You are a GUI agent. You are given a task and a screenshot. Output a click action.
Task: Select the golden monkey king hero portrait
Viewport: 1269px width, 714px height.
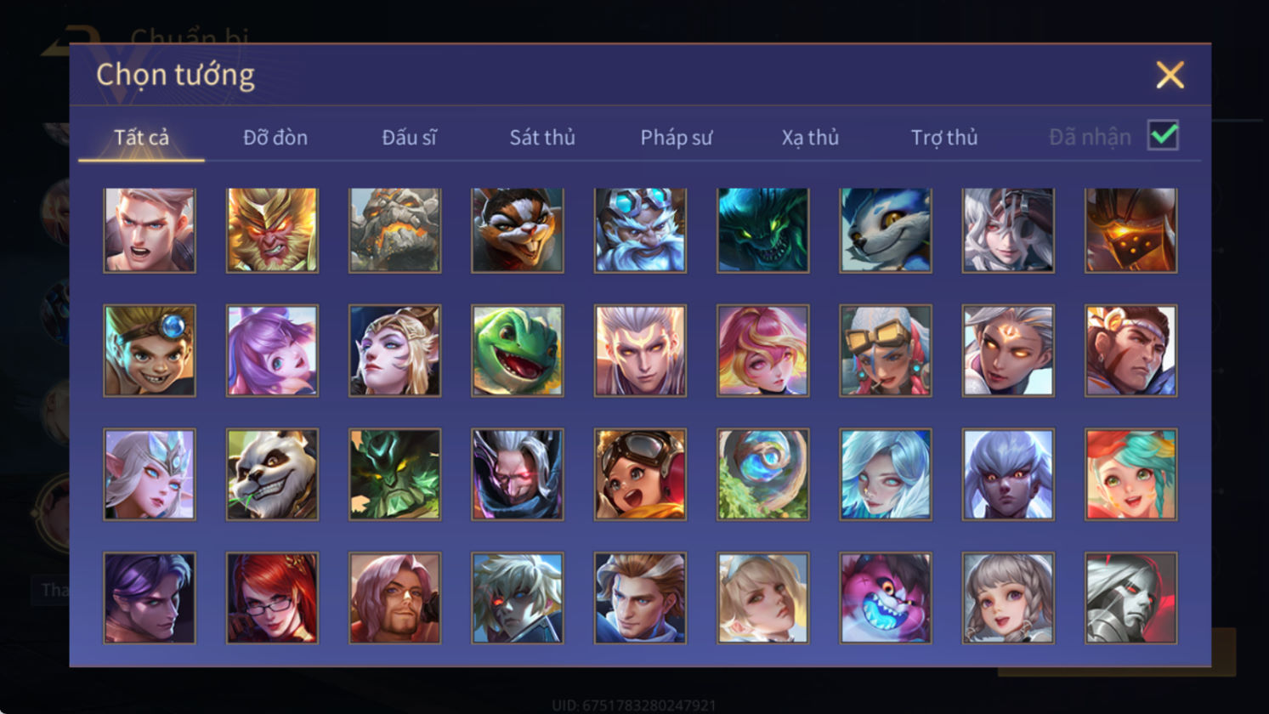[x=272, y=230]
